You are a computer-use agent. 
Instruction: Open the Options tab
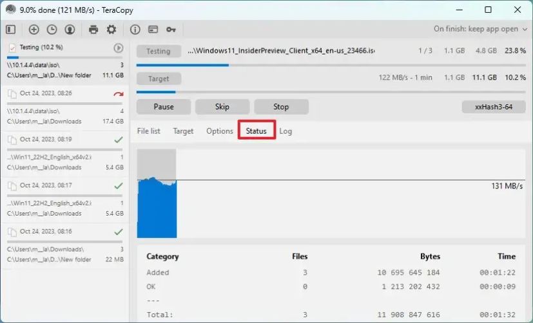[220, 131]
